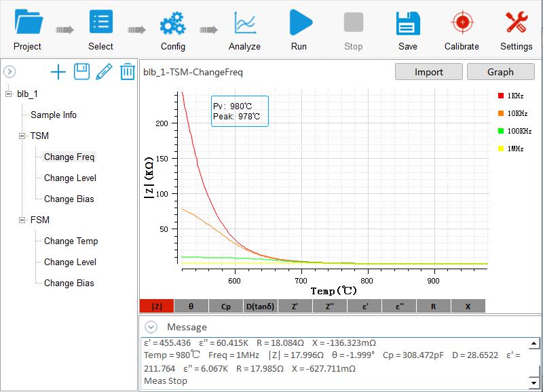
Task: Click the trash delete icon in sidebar
Action: tap(127, 72)
